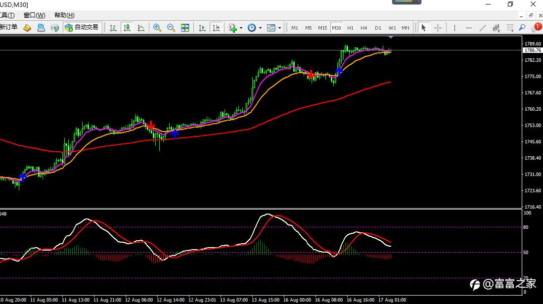The height and width of the screenshot is (304, 543).
Task: Select the H4 timeframe
Action: coord(364,28)
